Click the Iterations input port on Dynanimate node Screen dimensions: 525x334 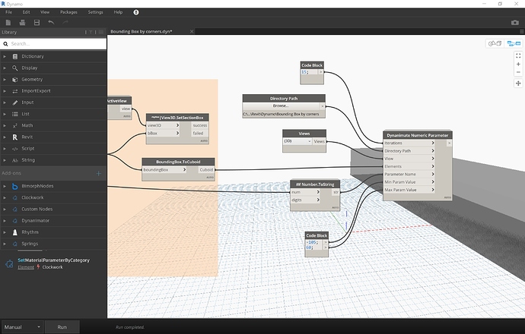point(409,143)
